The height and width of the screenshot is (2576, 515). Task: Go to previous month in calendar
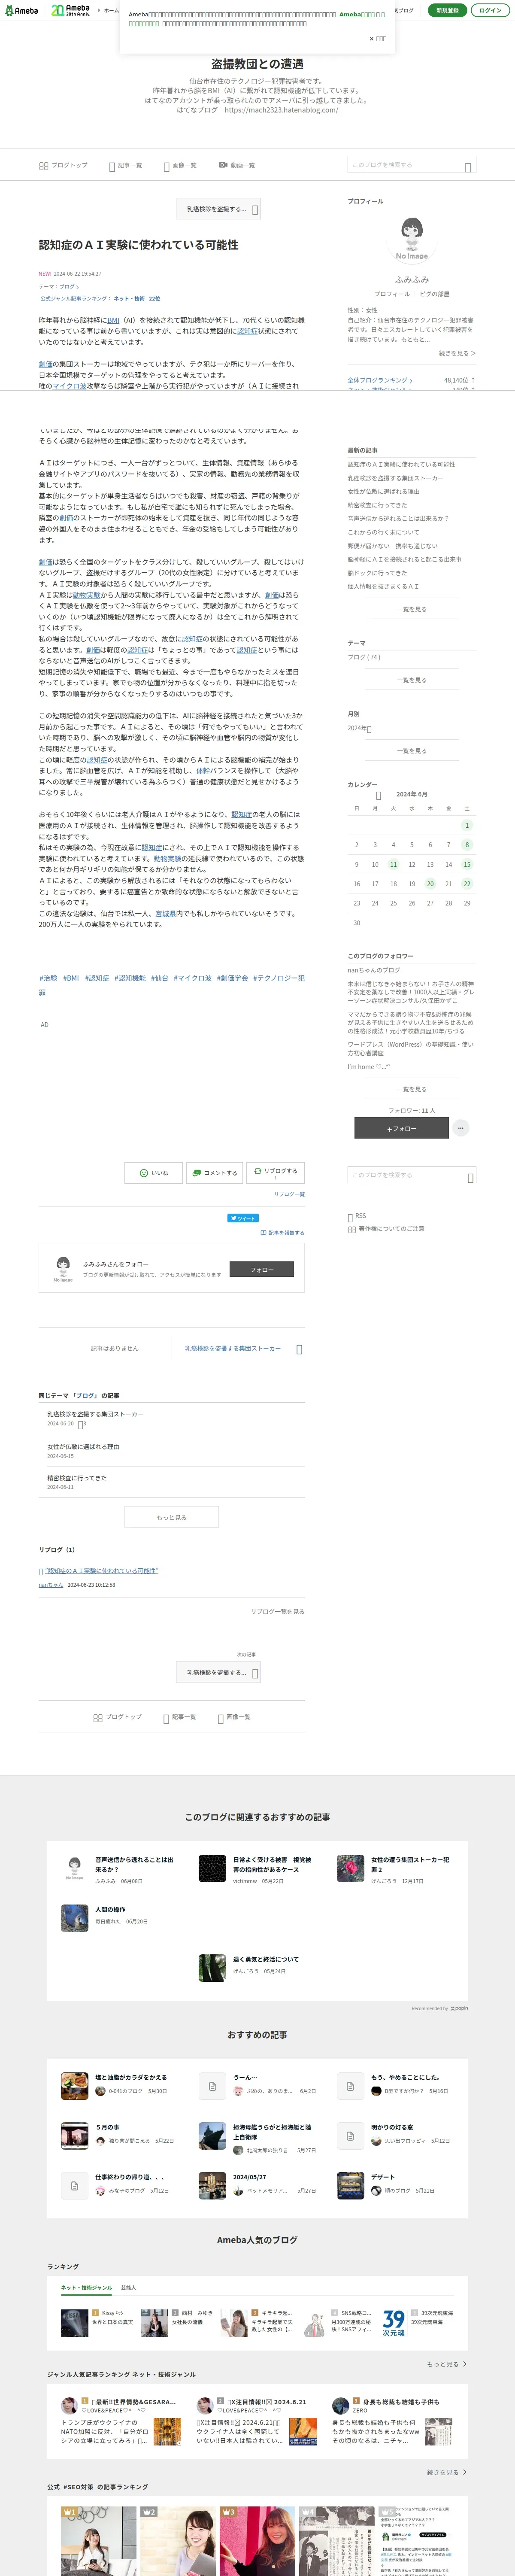click(x=378, y=795)
